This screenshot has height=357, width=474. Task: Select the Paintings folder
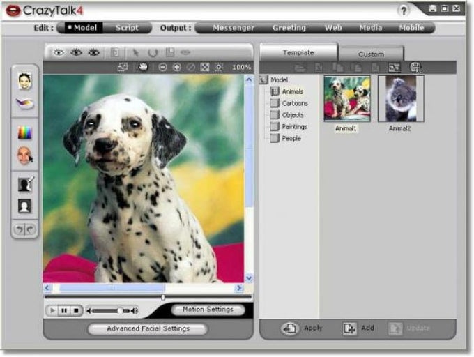pyautogui.click(x=289, y=127)
